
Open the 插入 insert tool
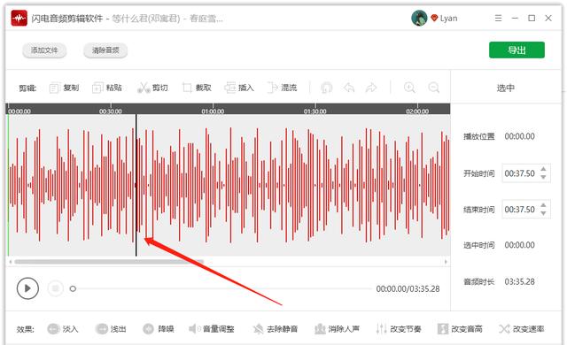tap(239, 88)
